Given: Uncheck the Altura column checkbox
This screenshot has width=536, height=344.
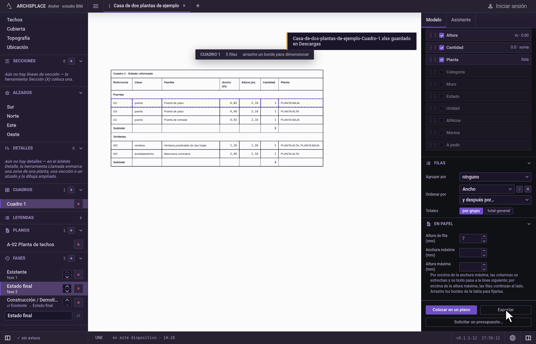Looking at the screenshot, I should click(442, 36).
